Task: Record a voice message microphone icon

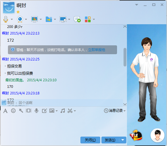Action: (x=37, y=111)
